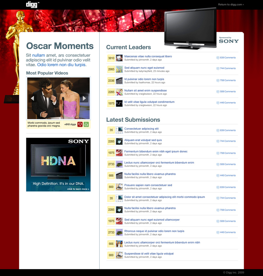Open Dolor sit amet consectetuer adipiscing submission

click(165, 197)
